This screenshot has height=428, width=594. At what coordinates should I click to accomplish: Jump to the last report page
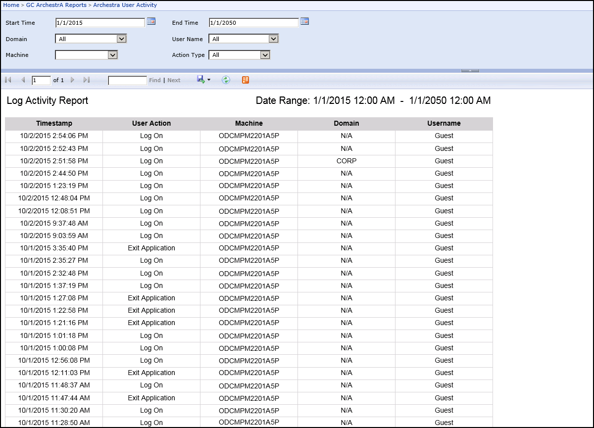coord(87,80)
